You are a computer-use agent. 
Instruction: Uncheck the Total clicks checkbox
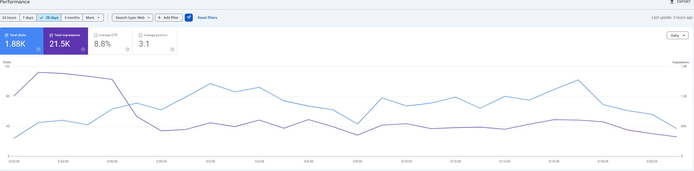(7, 35)
